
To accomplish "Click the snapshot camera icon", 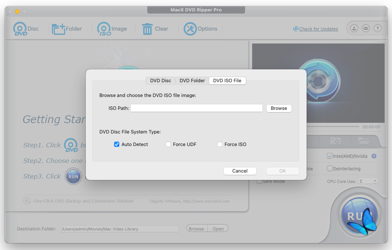I will click(x=335, y=141).
